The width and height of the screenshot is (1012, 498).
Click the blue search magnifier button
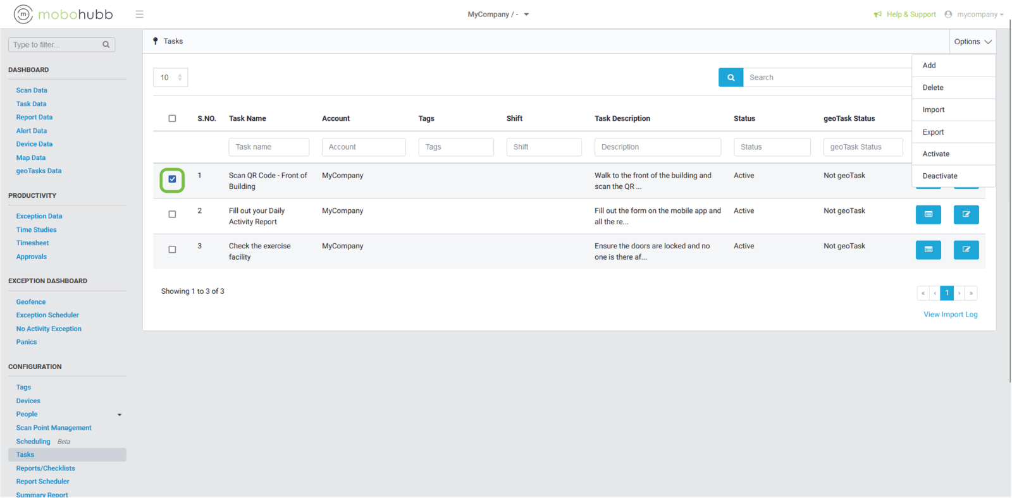point(731,77)
